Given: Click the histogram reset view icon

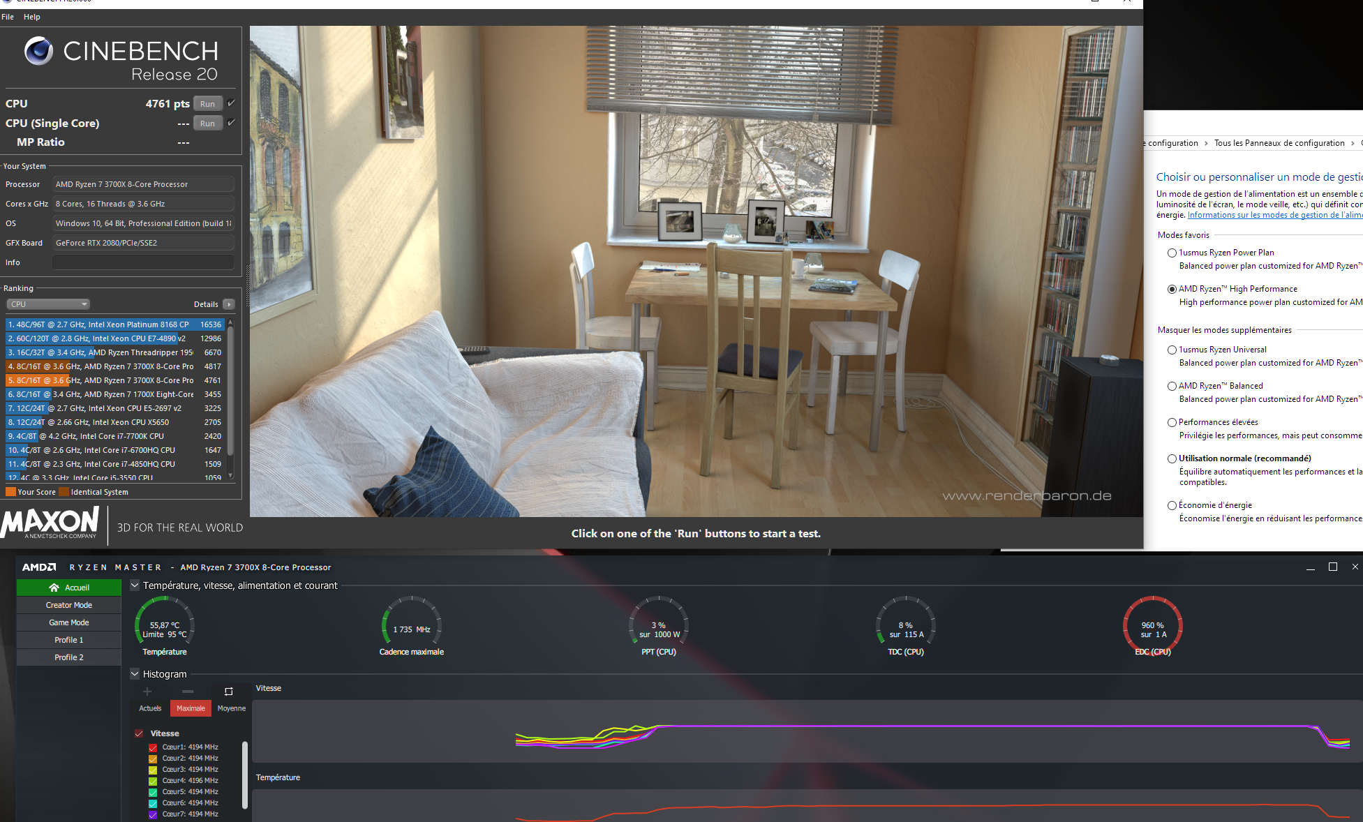Looking at the screenshot, I should (228, 692).
